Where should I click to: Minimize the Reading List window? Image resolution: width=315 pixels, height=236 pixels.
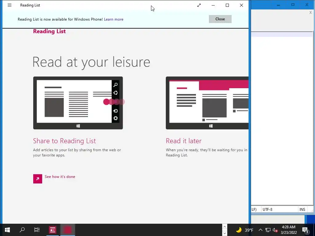coord(213,5)
